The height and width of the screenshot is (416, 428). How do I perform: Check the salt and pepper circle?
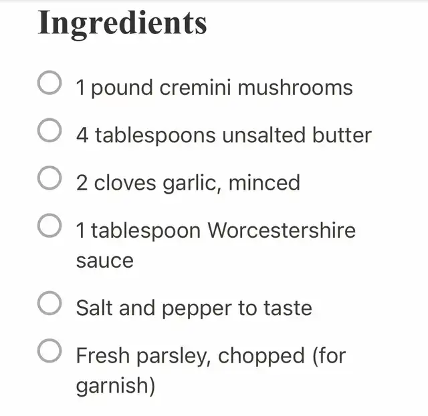pos(49,304)
